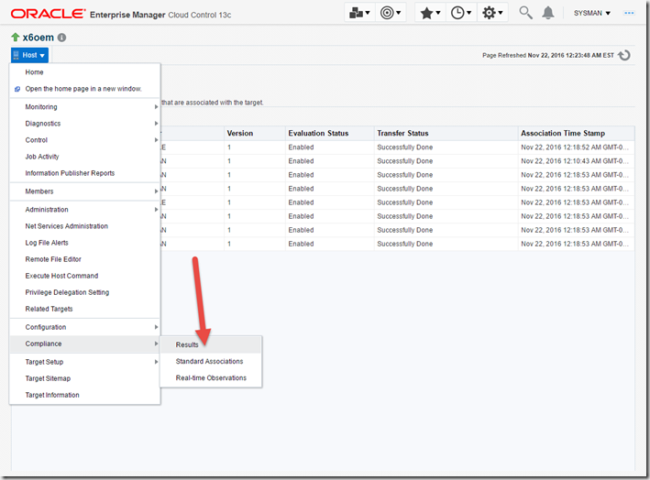Expand the Configuration submenu
Viewport: 650px width, 480px height.
(x=84, y=327)
